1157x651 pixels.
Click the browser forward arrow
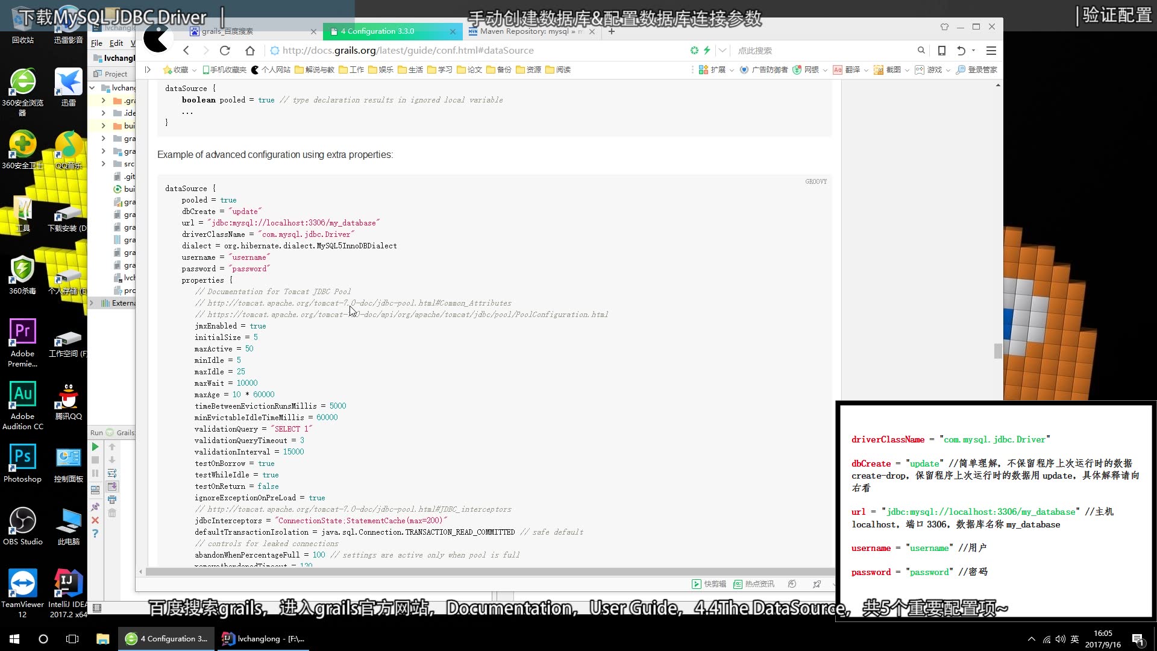pyautogui.click(x=205, y=51)
